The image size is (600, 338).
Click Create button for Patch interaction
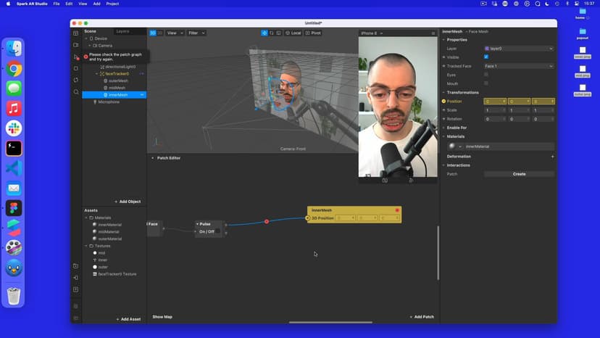tap(519, 174)
